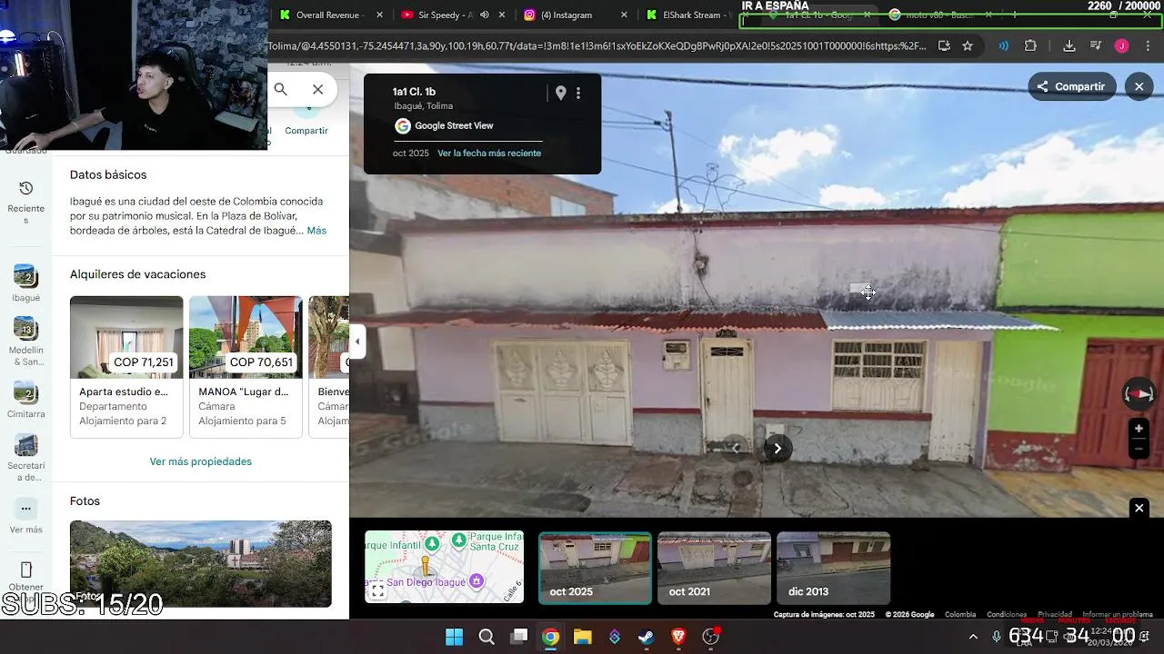Close Street View with top-right X
The image size is (1164, 654).
click(x=1139, y=86)
